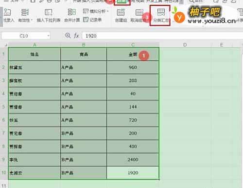Screen dimensions: 243x188
Task: Select cell C9 containing 2400
Action: click(x=133, y=160)
